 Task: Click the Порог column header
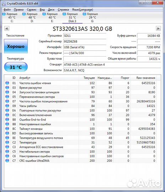pos(122,78)
